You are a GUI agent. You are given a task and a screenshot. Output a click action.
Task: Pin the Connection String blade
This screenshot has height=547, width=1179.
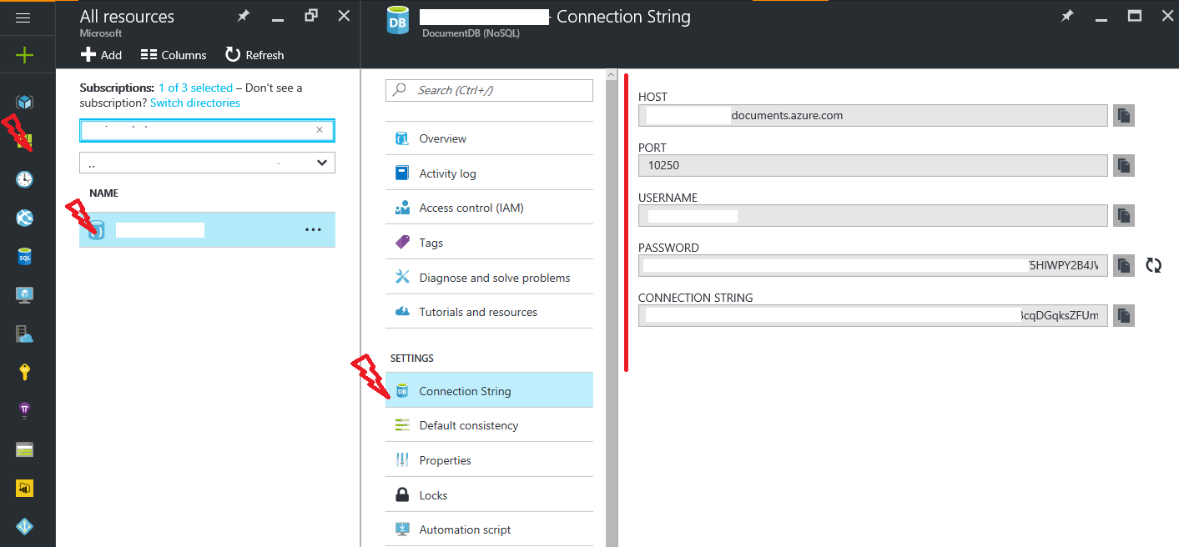pyautogui.click(x=1067, y=16)
